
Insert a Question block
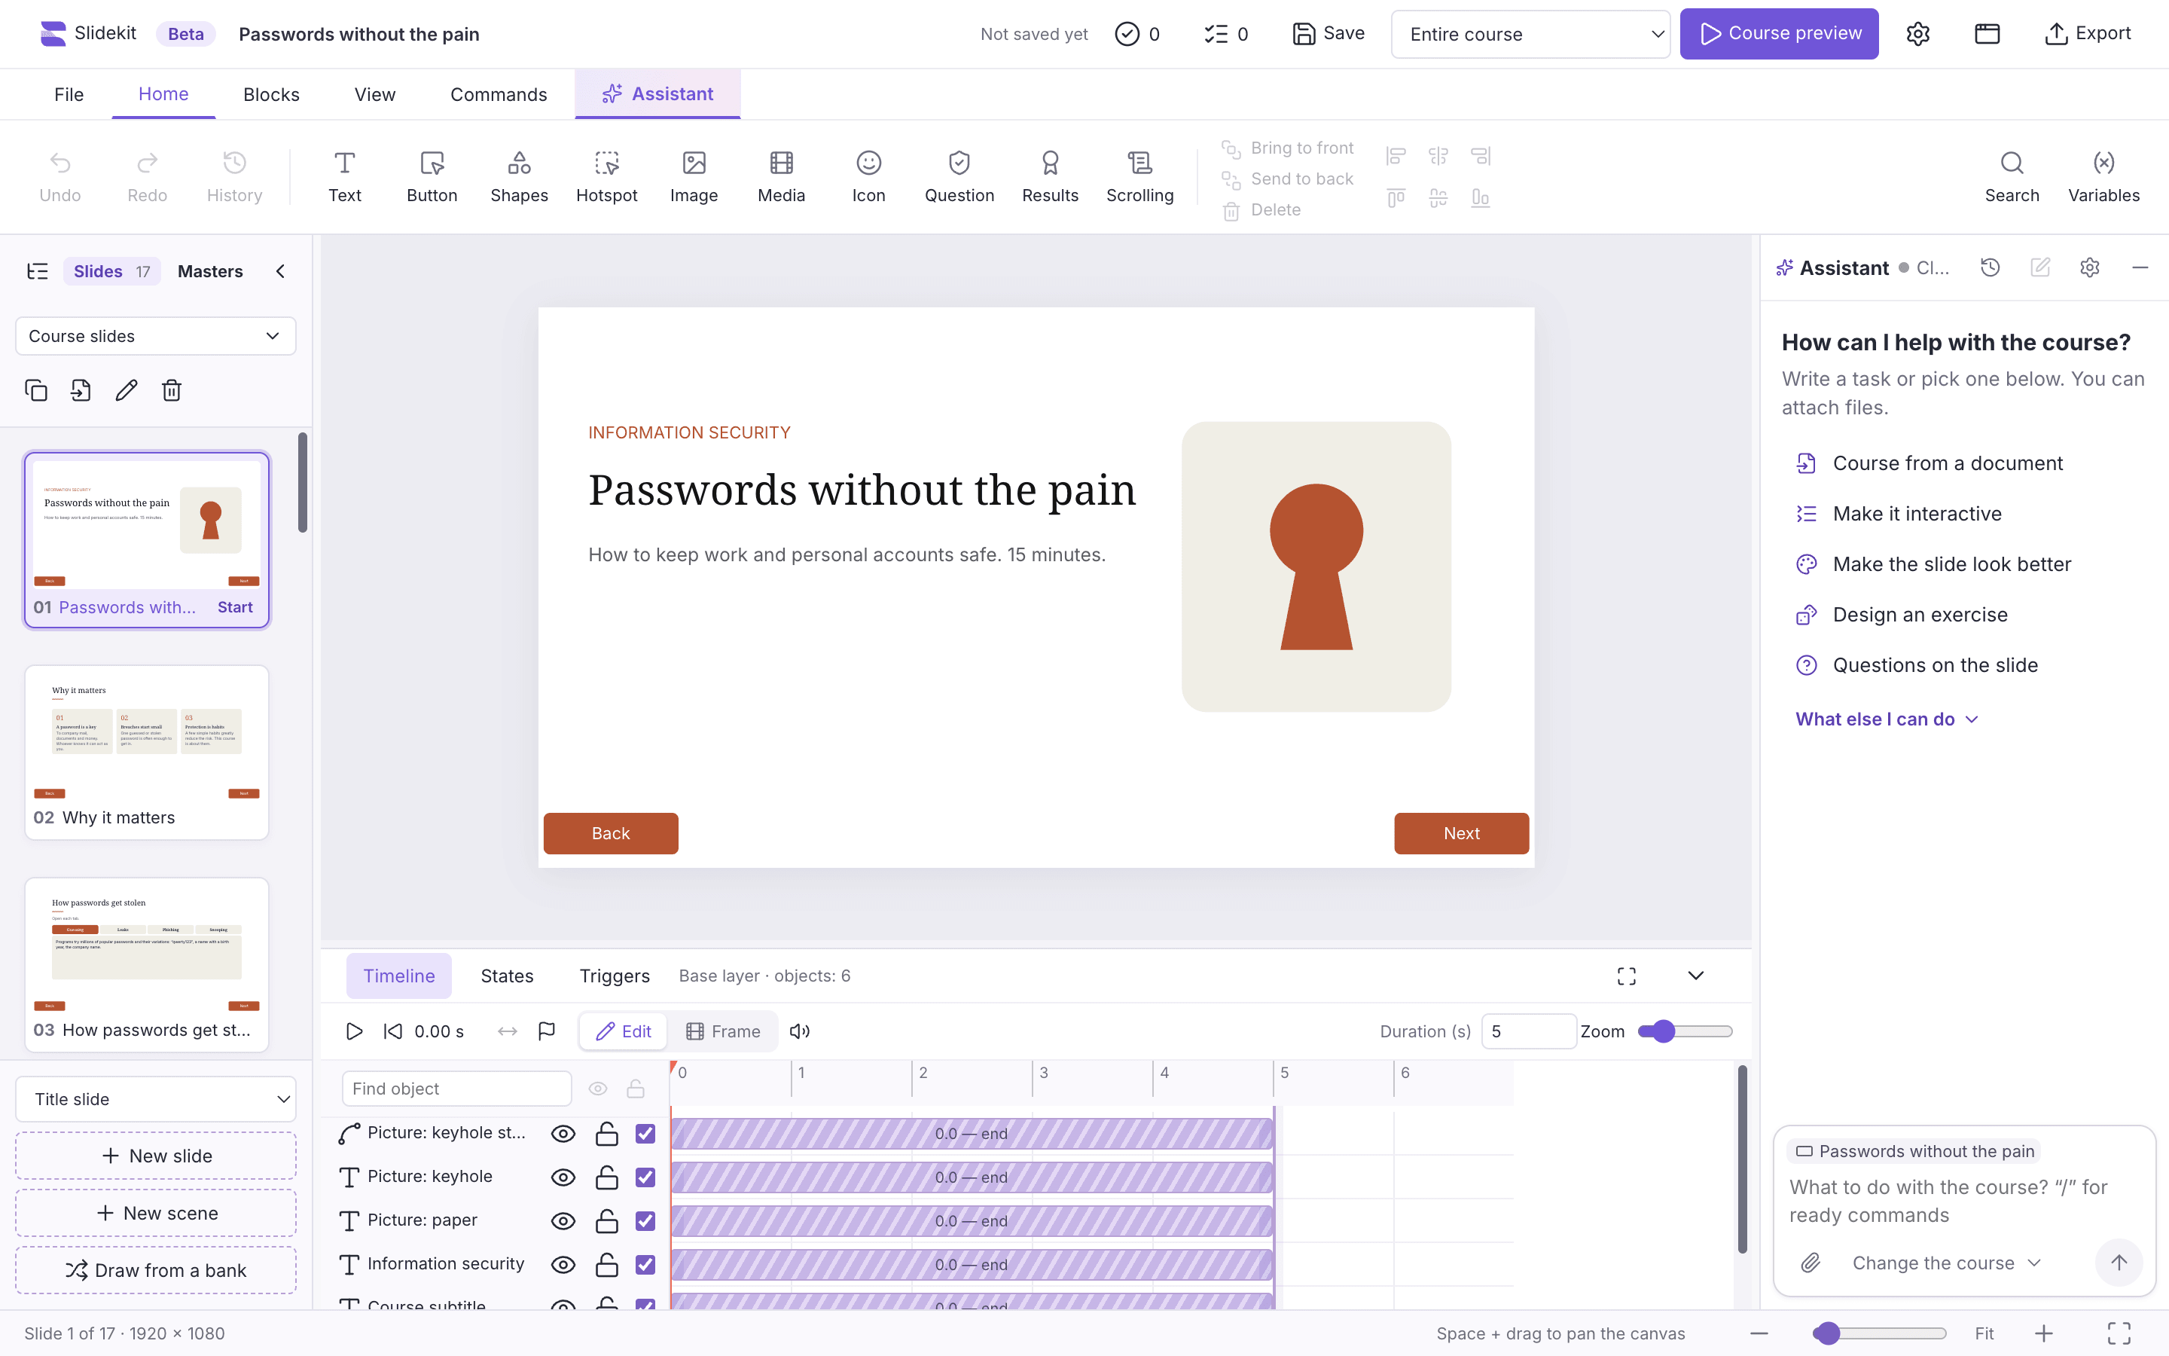tap(959, 177)
